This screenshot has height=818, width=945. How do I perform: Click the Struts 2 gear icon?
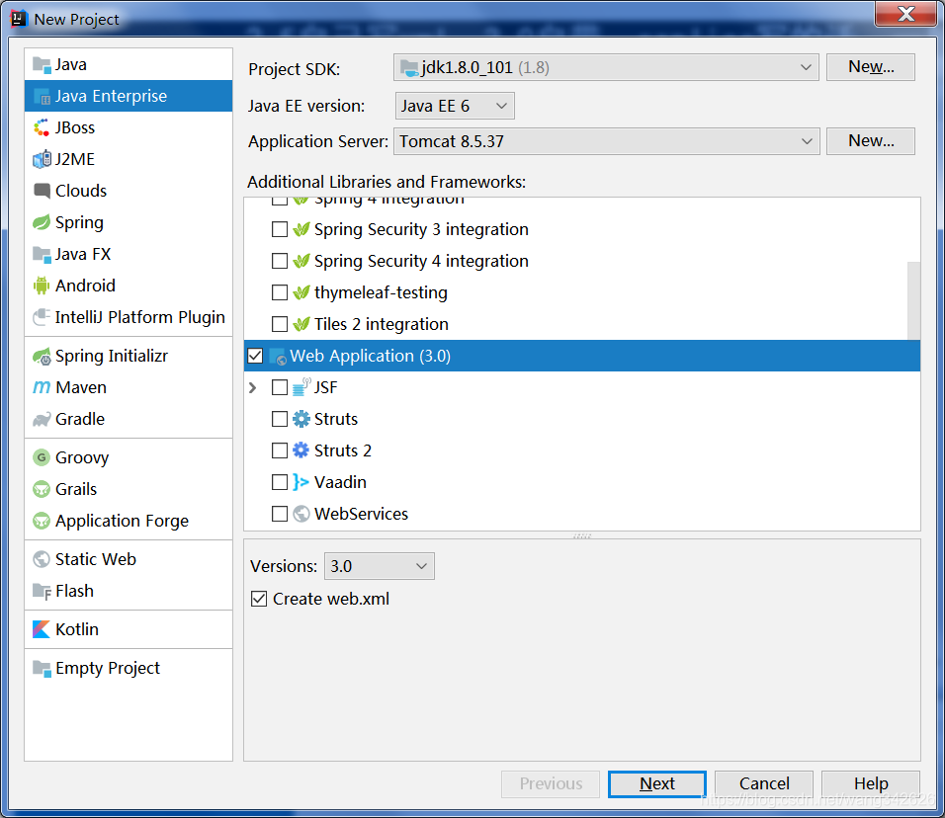click(301, 450)
